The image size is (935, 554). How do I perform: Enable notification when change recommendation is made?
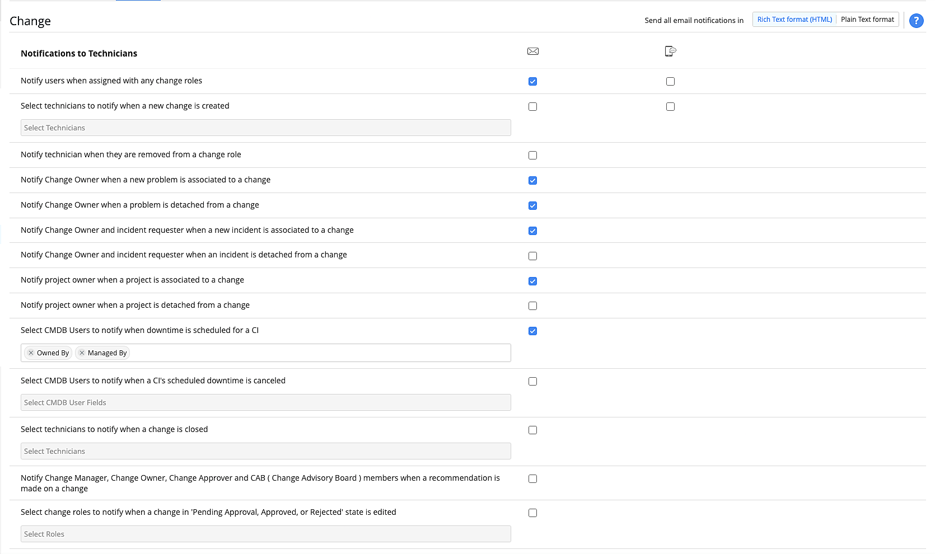tap(532, 479)
